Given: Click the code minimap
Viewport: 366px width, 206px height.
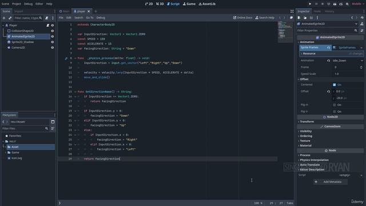Looking at the screenshot, I should pos(285,32).
